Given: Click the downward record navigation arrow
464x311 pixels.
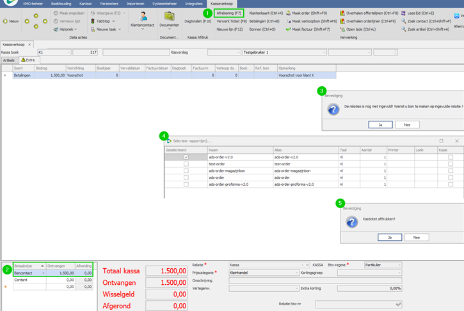Looking at the screenshot, I should 36,27.
